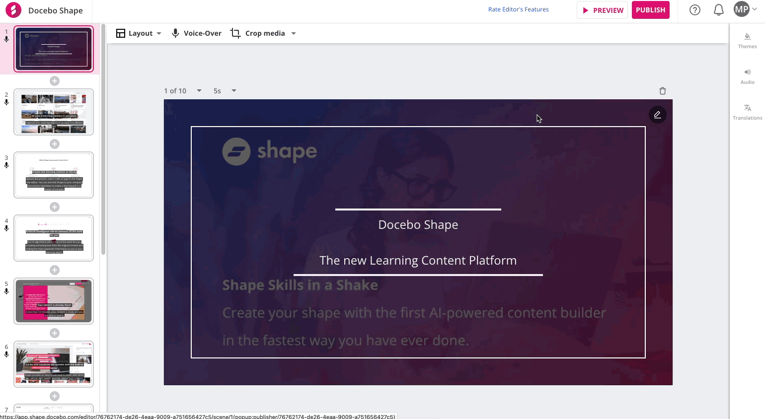This screenshot has width=765, height=419.
Task: Open the MP user avatar menu
Action: pos(742,9)
